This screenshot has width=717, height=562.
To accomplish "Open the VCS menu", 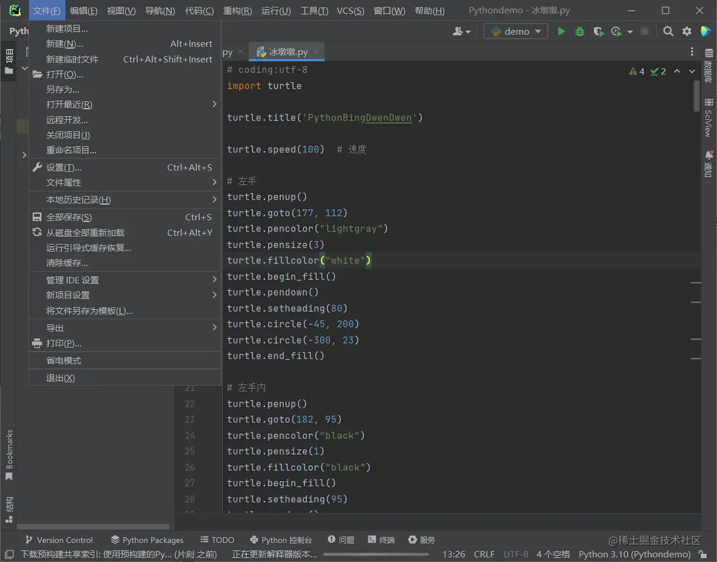I will [x=350, y=10].
